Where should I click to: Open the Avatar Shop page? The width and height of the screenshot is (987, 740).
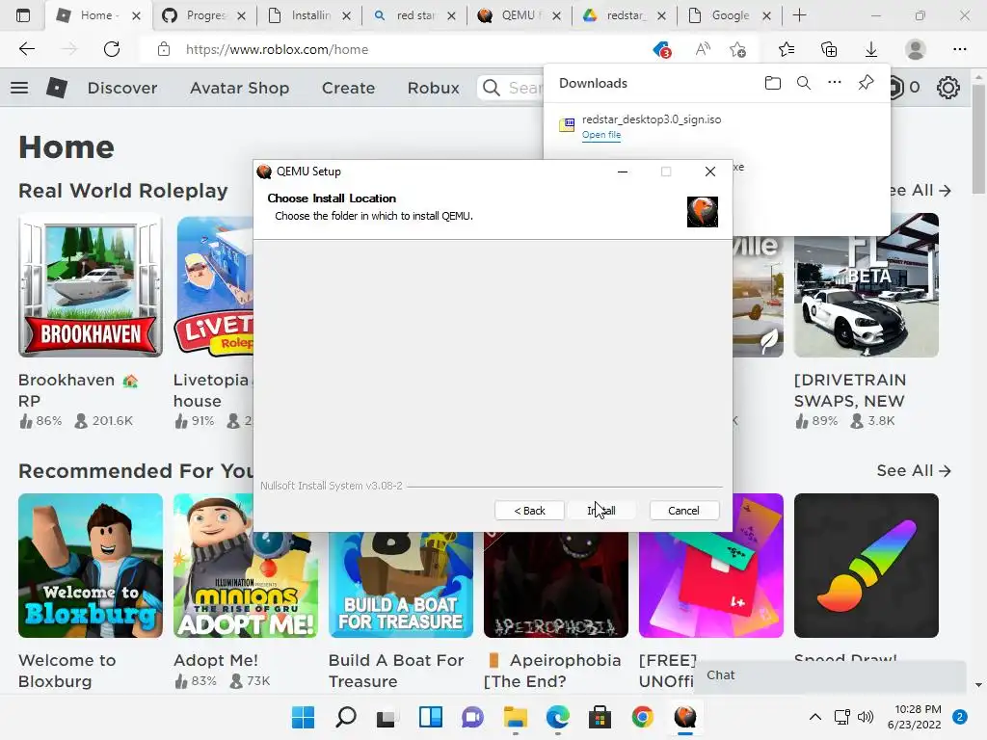click(240, 88)
